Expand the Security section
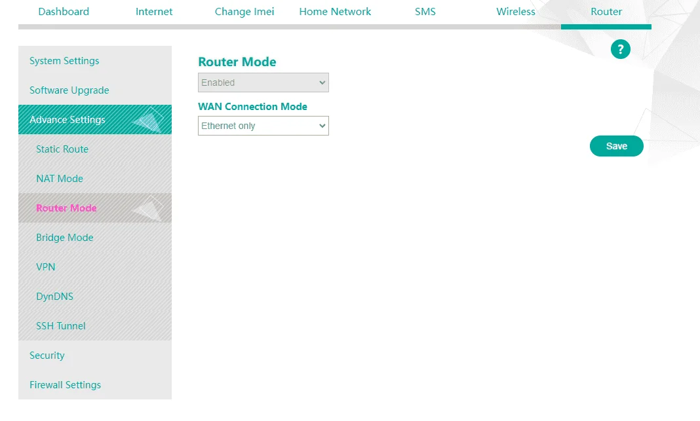 coord(94,355)
